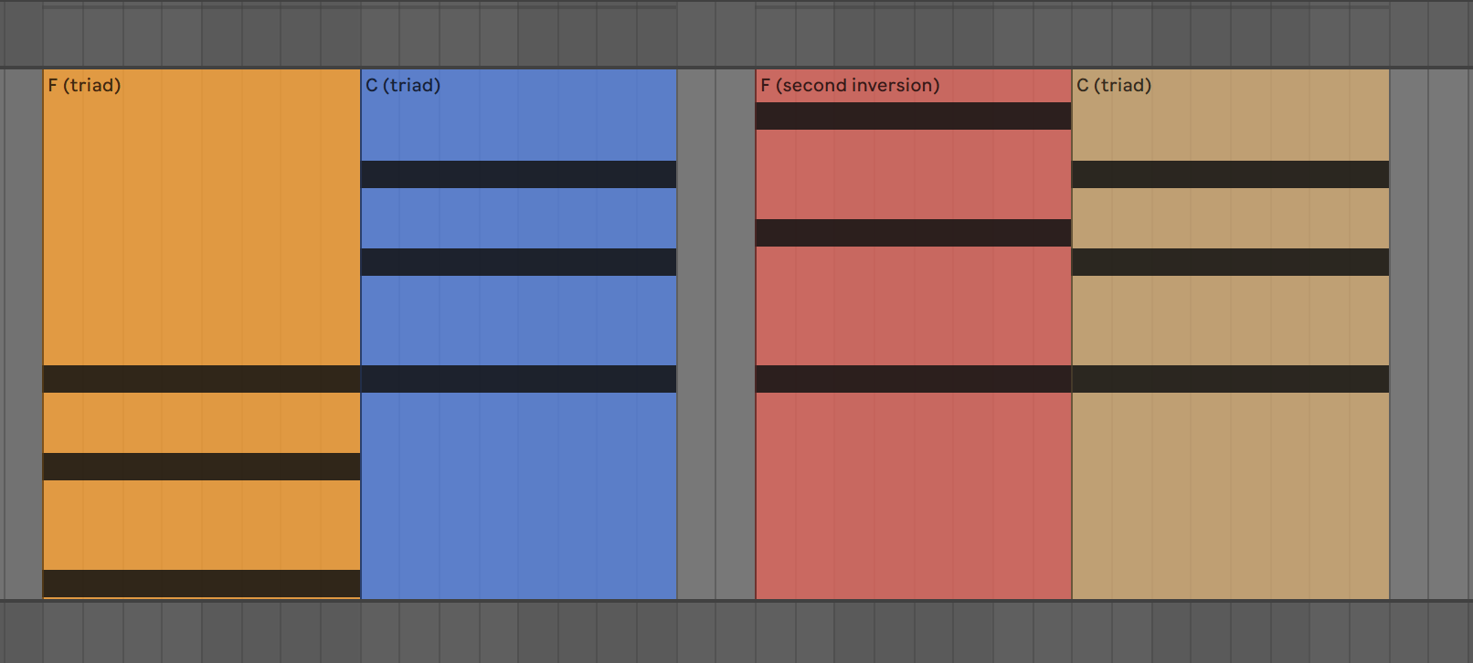Select the tan C (triad) clip title
The image size is (1473, 663).
pos(1114,86)
